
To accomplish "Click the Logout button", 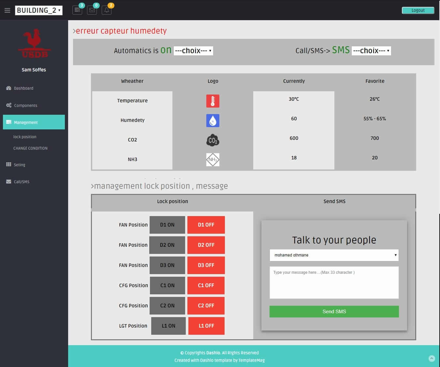I will pyautogui.click(x=418, y=10).
